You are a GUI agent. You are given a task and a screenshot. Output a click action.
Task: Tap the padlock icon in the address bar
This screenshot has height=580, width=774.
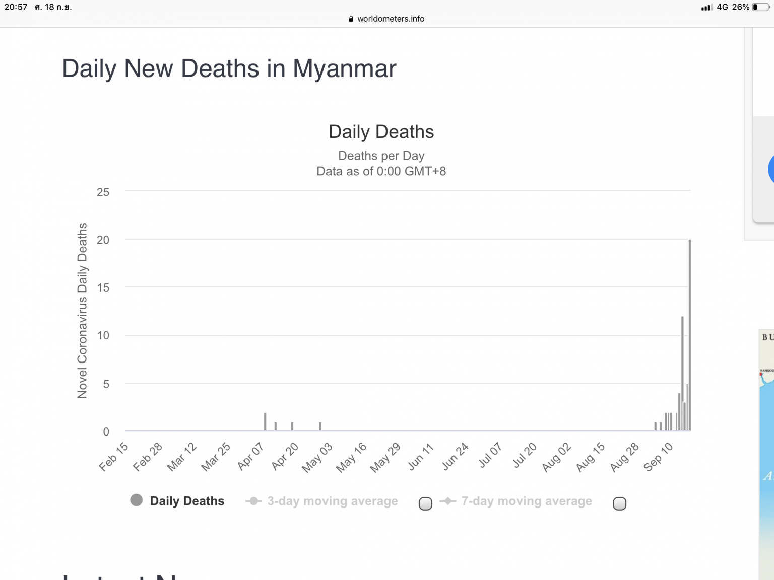[x=351, y=19]
